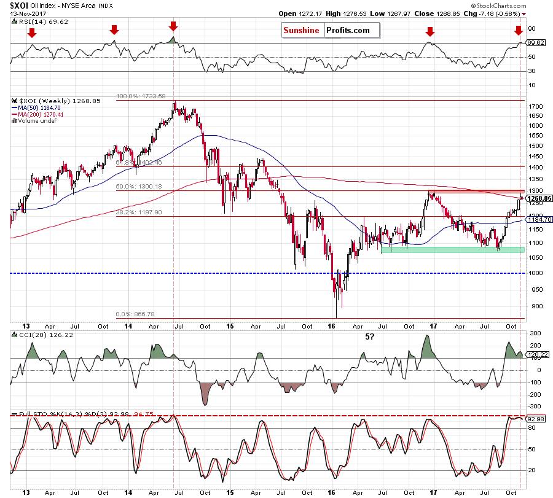Click the red MA(200) line swatch in legend

coord(15,115)
